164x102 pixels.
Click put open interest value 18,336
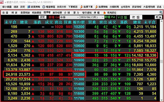point(150,55)
